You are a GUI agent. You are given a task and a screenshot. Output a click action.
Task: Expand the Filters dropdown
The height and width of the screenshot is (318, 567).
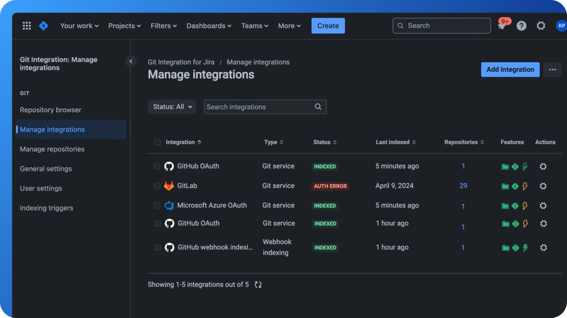click(x=164, y=26)
